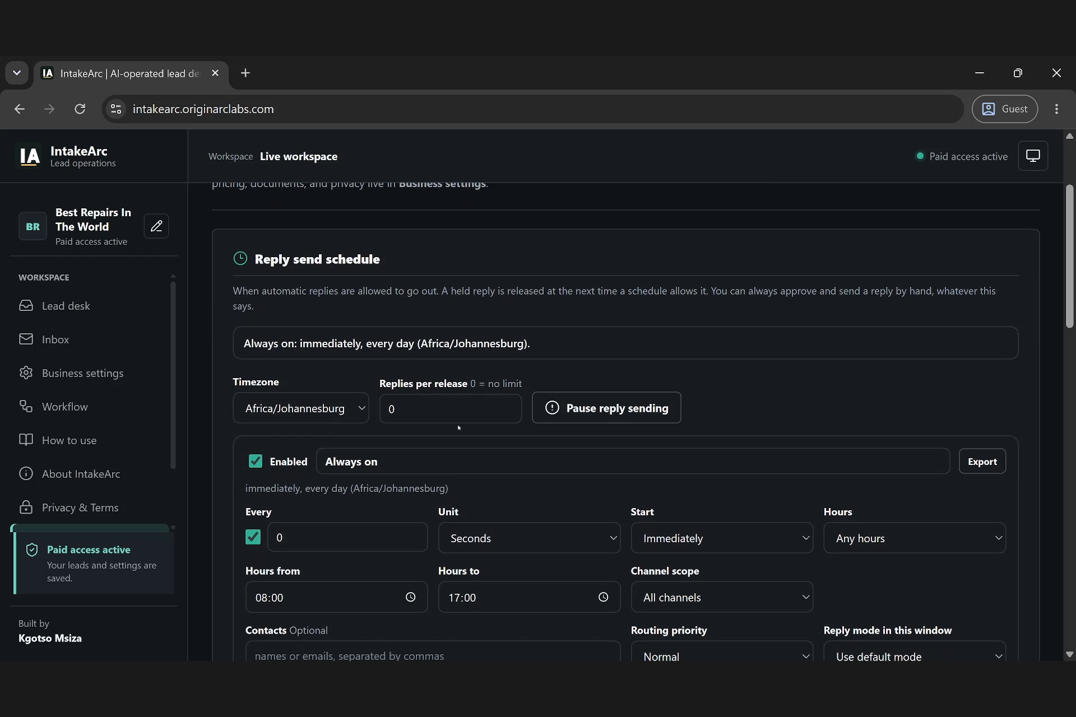This screenshot has width=1076, height=717.
Task: Focus the Replies per release field
Action: [x=451, y=409]
